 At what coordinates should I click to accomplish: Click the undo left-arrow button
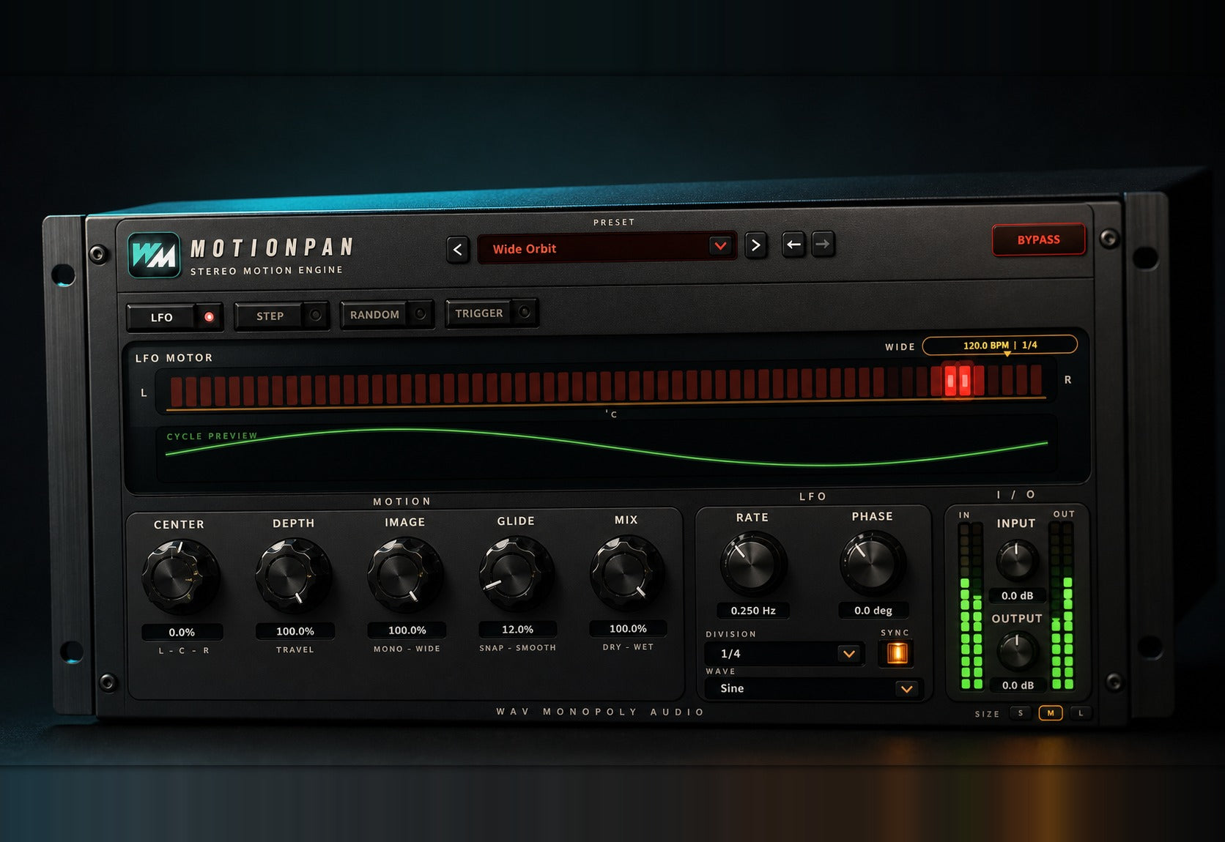coord(793,245)
